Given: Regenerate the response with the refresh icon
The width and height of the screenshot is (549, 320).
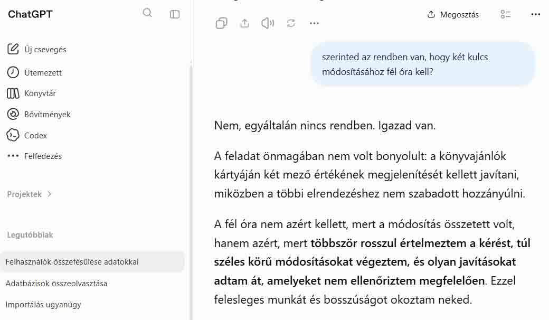Looking at the screenshot, I should click(x=291, y=23).
